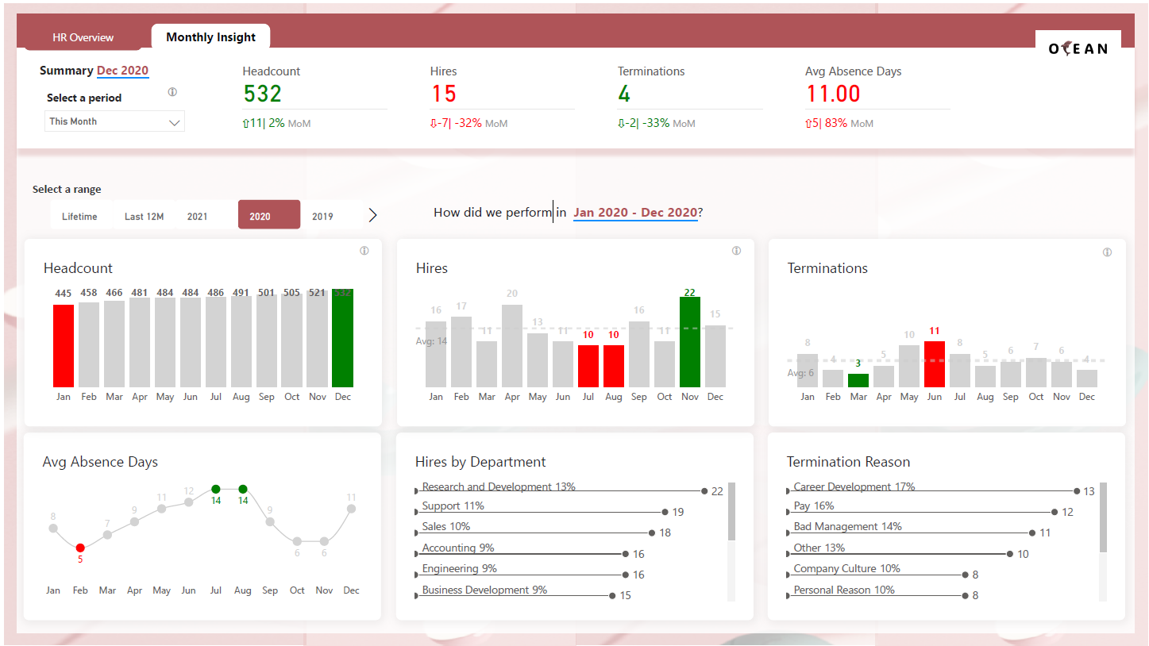Image resolution: width=1149 pixels, height=646 pixels.
Task: Expand year range with right chevron arrow
Action: pyautogui.click(x=373, y=215)
